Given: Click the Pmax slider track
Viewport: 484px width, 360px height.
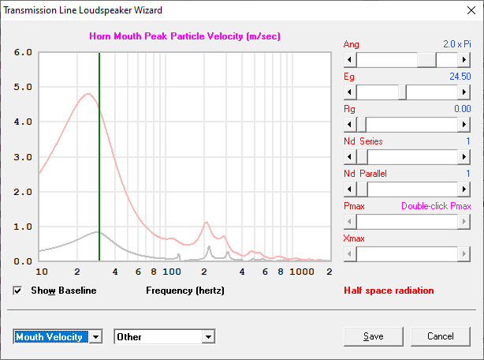Looking at the screenshot, I should coord(407,222).
